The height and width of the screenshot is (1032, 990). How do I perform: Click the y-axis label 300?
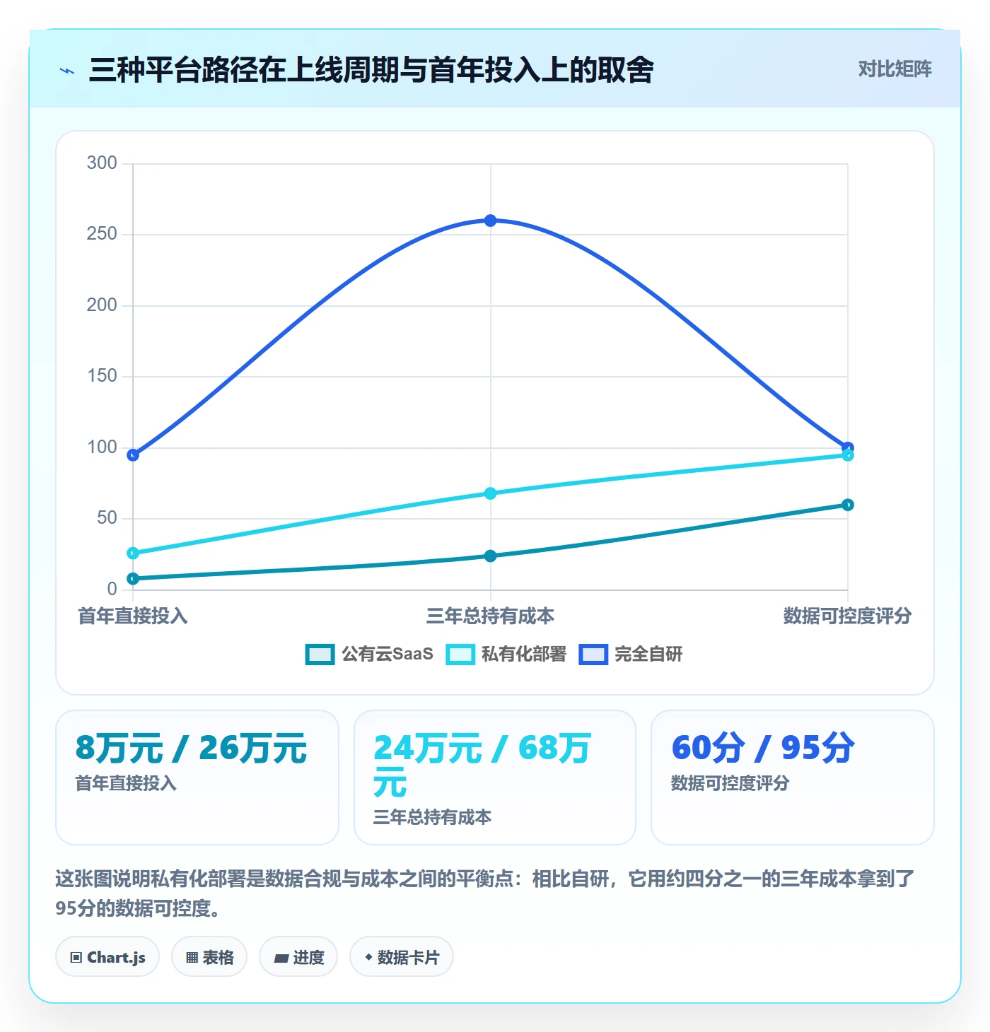(x=102, y=163)
